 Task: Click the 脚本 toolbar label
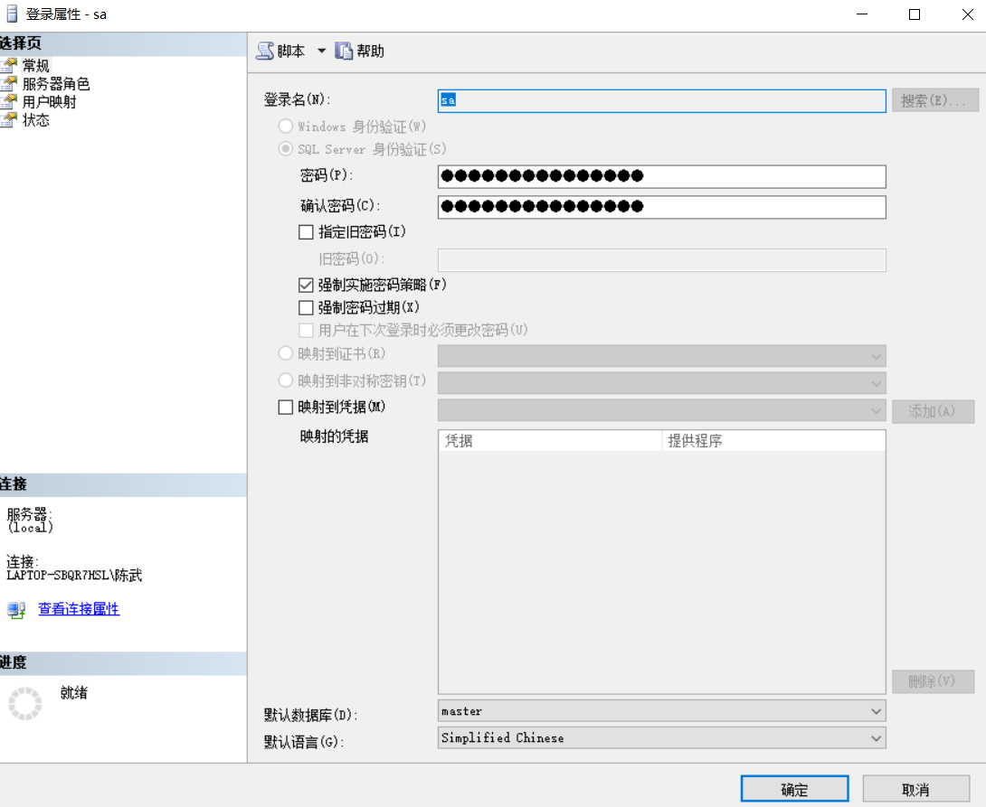pos(291,51)
